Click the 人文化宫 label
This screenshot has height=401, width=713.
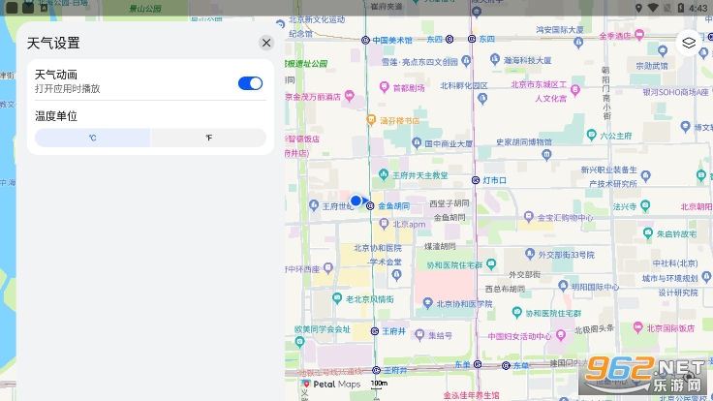[x=550, y=98]
